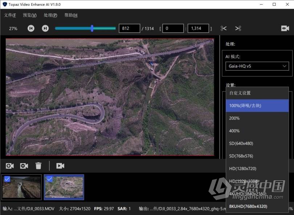Choose HD(1920x1080) output size

[x=257, y=181]
